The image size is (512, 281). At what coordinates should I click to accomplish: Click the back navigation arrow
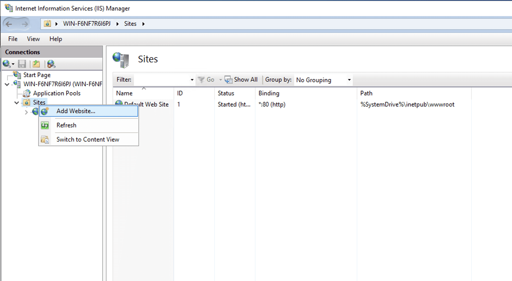[9, 24]
